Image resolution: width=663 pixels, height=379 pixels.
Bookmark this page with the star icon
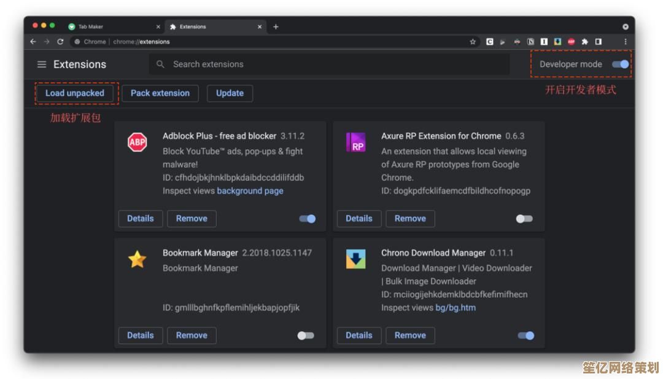tap(473, 41)
